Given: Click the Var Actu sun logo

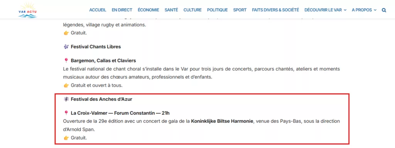Looking at the screenshot, I should [28, 10].
